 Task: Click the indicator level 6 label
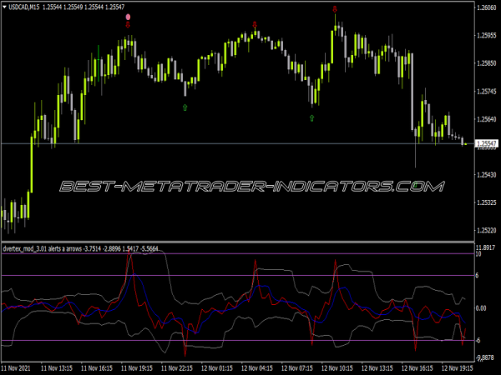pos(477,275)
